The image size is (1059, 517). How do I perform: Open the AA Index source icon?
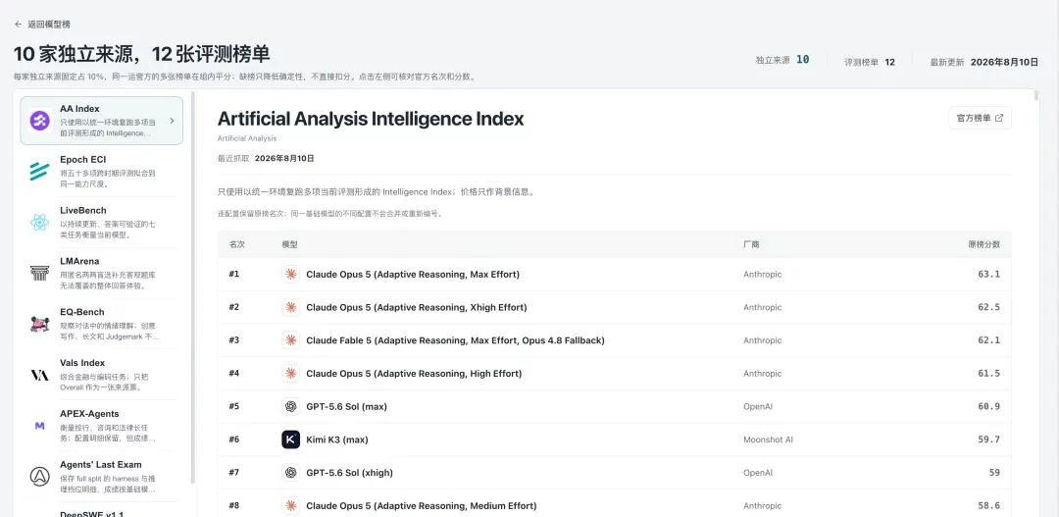tap(40, 121)
